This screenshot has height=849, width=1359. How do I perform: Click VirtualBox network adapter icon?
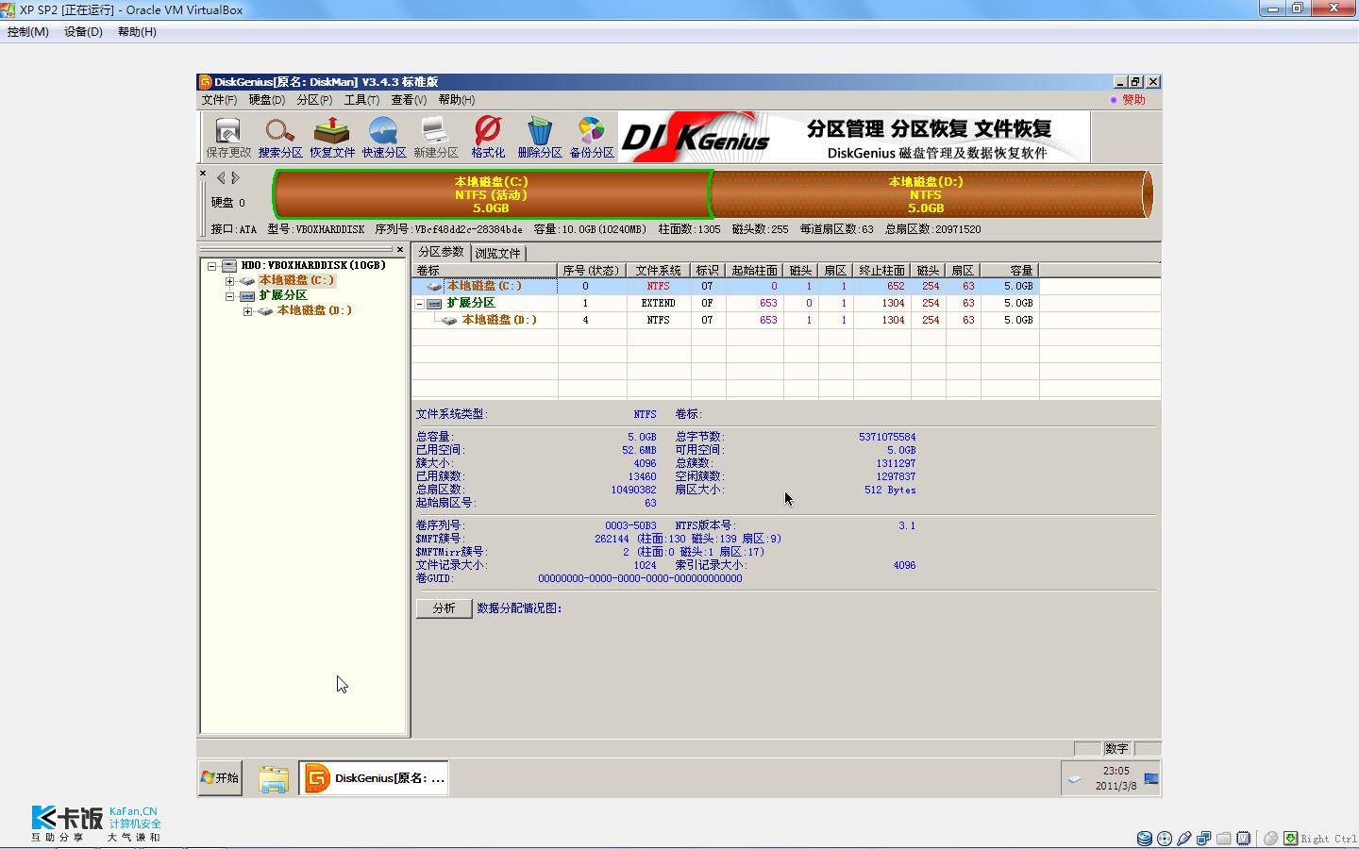click(x=1204, y=838)
